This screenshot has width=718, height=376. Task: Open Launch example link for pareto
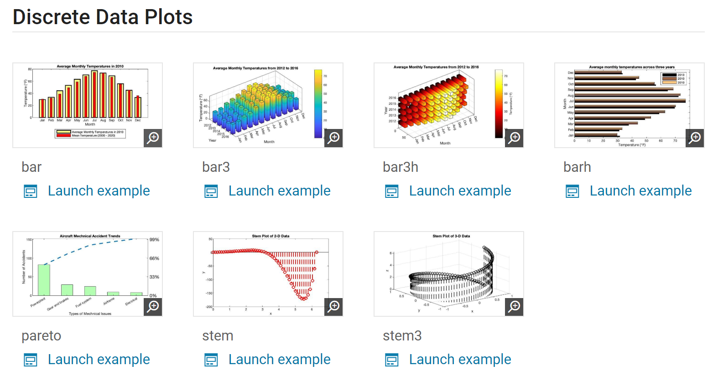click(99, 360)
